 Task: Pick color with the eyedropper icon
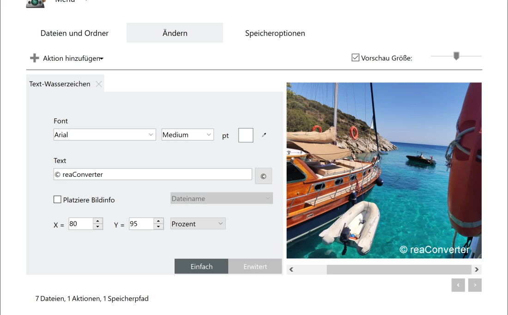point(264,135)
